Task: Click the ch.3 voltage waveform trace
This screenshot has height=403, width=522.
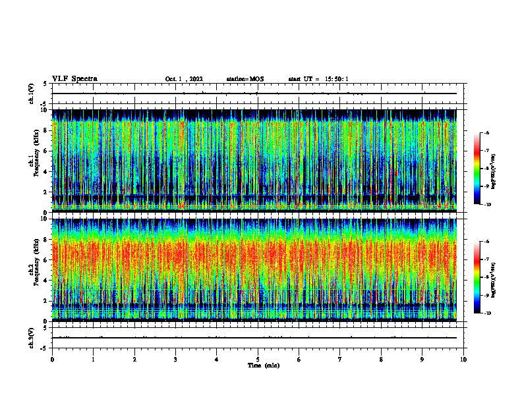Action: [254, 338]
